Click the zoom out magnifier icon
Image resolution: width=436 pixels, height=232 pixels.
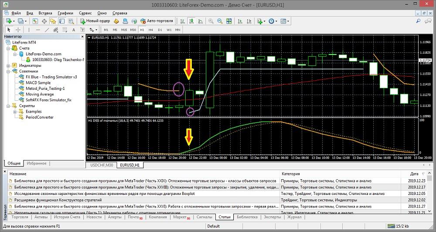tap(220, 21)
